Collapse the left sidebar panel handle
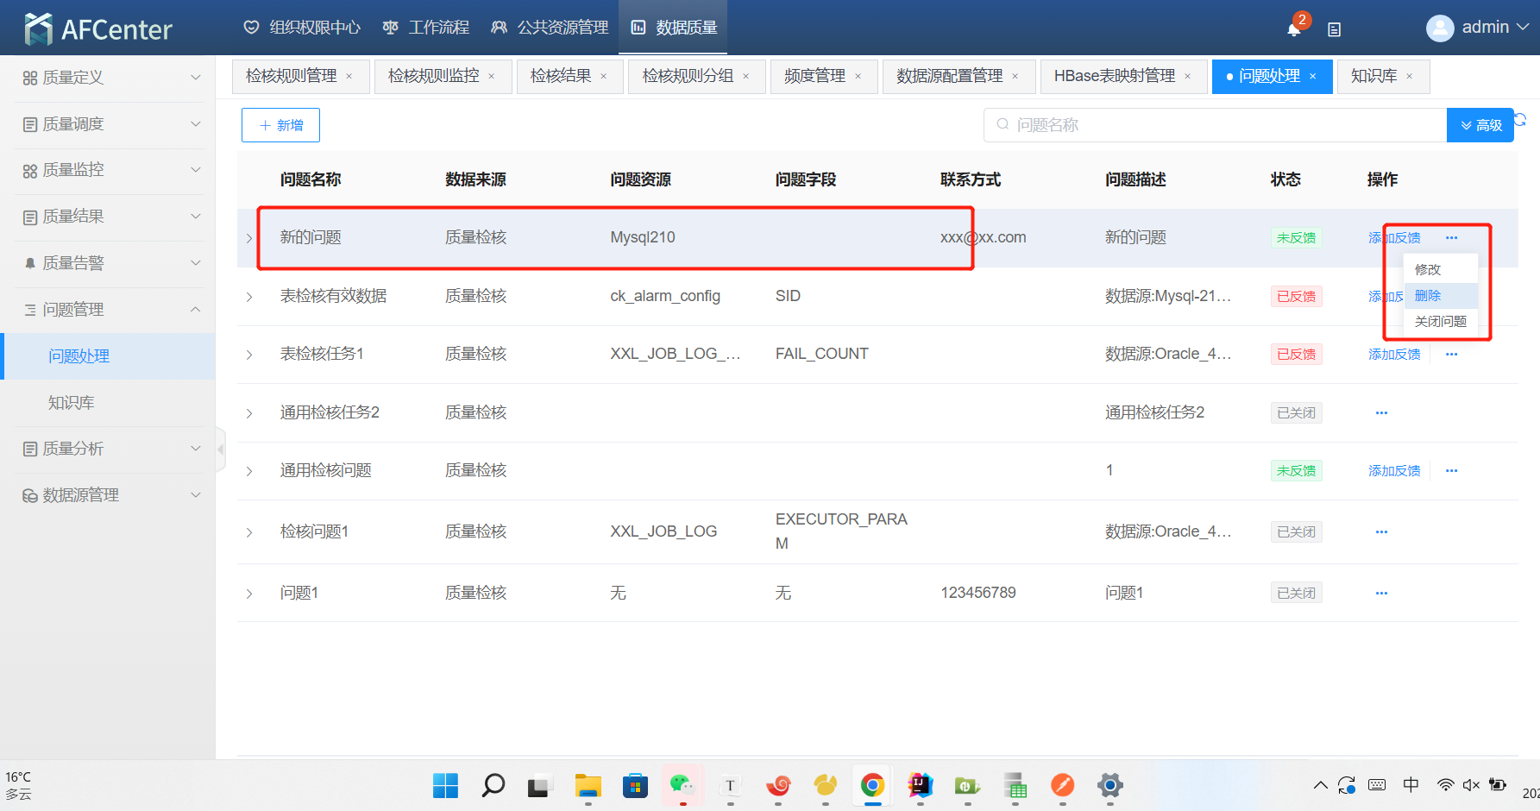 coord(221,450)
